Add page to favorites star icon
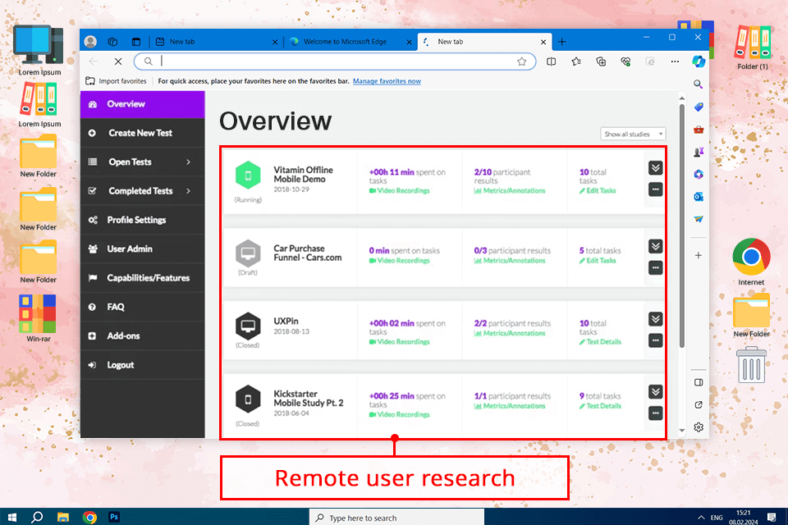The width and height of the screenshot is (788, 525). pos(522,62)
